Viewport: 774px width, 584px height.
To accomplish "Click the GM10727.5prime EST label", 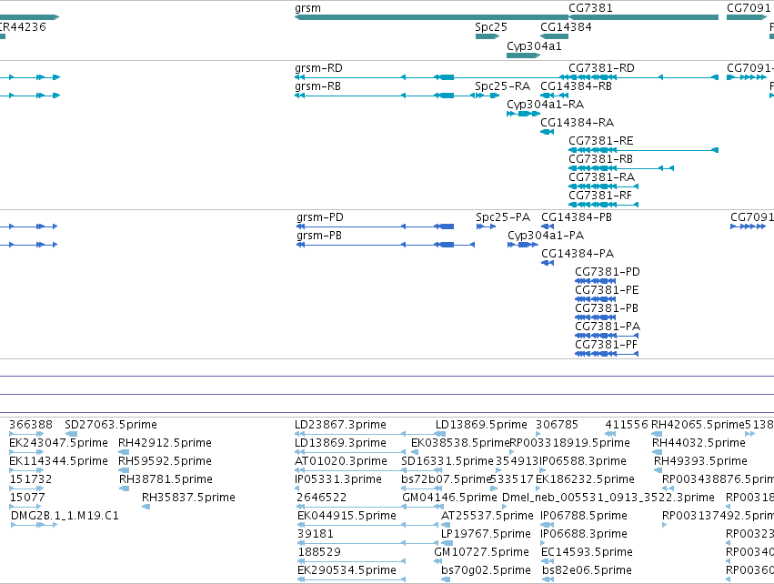I will pyautogui.click(x=481, y=552).
